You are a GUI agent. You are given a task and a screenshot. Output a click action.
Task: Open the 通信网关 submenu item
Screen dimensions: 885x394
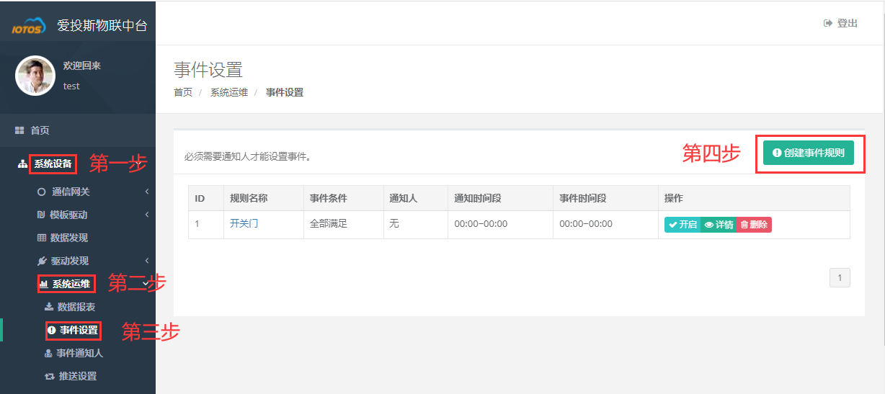coord(71,192)
